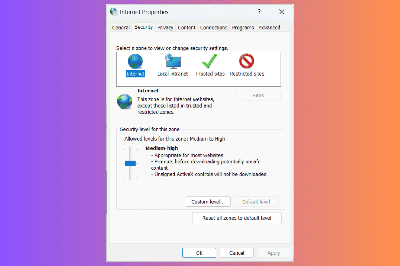Click the 'Local intranet' zone label
The height and width of the screenshot is (266, 400).
172,74
